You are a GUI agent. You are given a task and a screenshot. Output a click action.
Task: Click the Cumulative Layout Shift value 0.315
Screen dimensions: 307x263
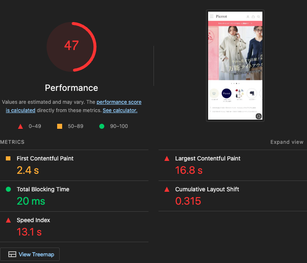(188, 201)
